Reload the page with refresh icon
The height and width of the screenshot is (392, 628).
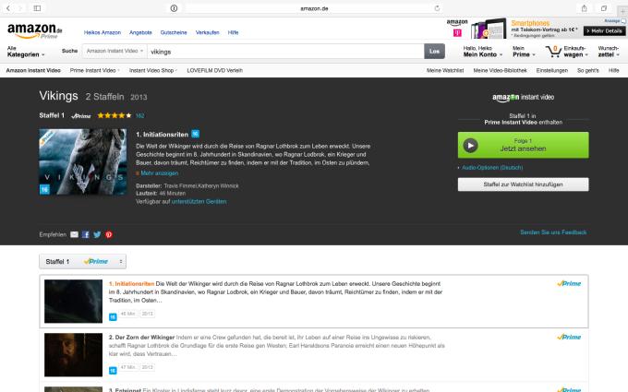(437, 8)
